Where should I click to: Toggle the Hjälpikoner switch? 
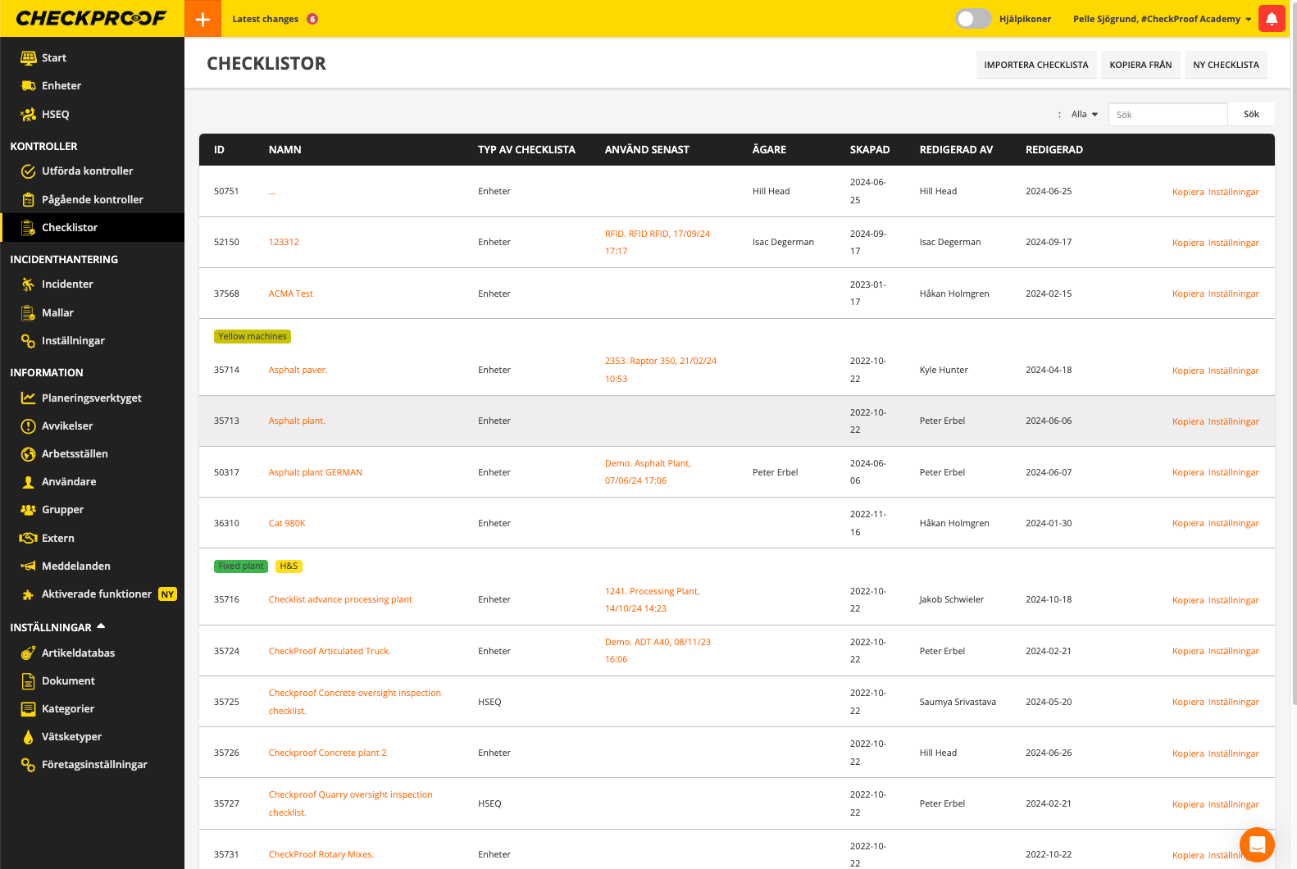click(973, 19)
